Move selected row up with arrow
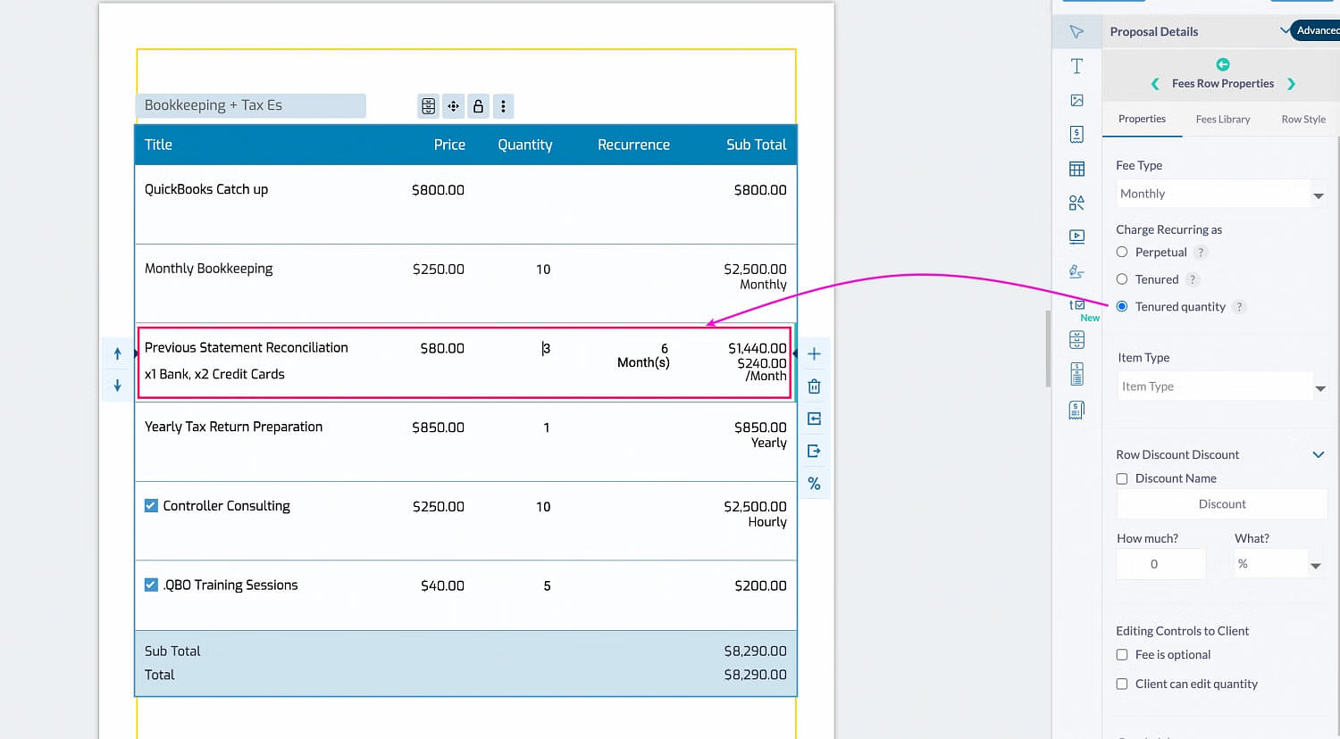The width and height of the screenshot is (1340, 739). pyautogui.click(x=117, y=353)
